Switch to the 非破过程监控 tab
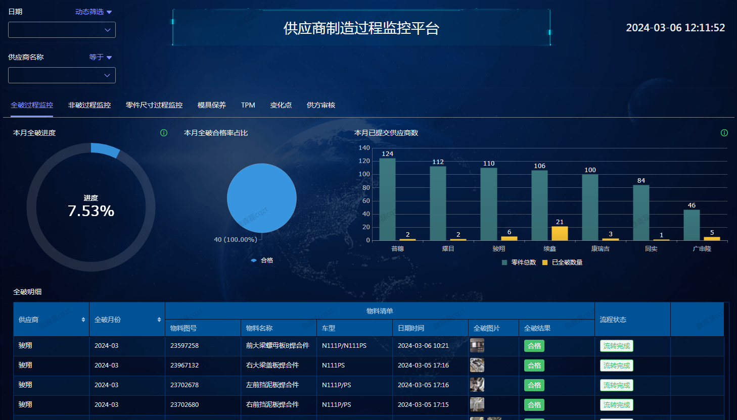 pos(89,105)
